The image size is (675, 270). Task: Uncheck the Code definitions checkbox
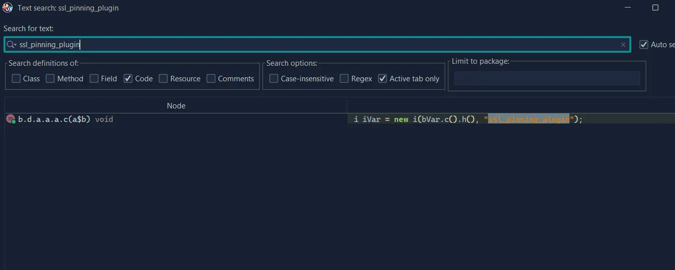(128, 79)
